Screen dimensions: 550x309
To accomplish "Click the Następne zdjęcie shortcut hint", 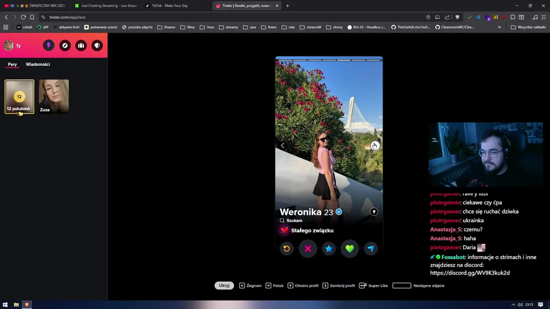I will click(x=419, y=285).
